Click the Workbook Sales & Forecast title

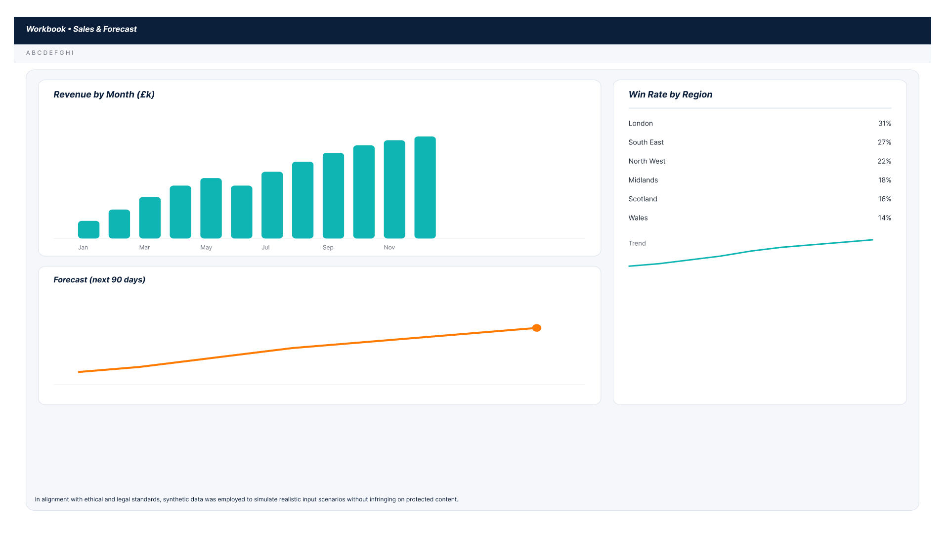pos(81,29)
